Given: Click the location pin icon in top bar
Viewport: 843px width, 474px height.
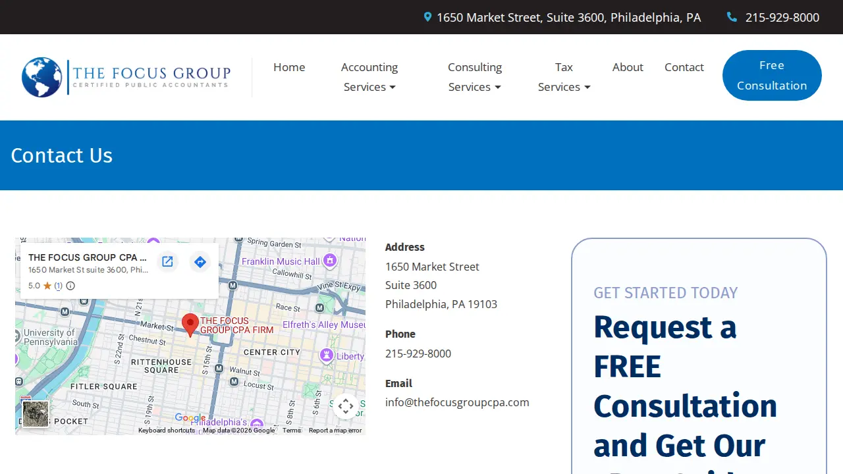Looking at the screenshot, I should tap(428, 17).
